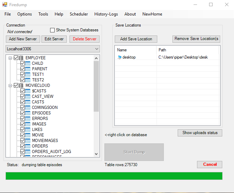
Task: Collapse the MOVIECLOUD database node
Action: [10, 85]
